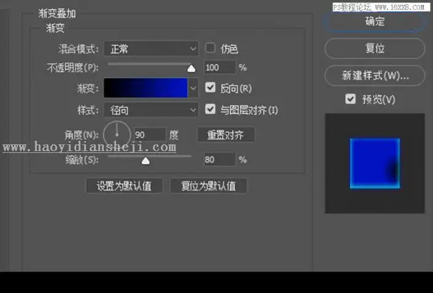Toggle the 仿色 checkbox
This screenshot has width=433, height=293.
(210, 48)
